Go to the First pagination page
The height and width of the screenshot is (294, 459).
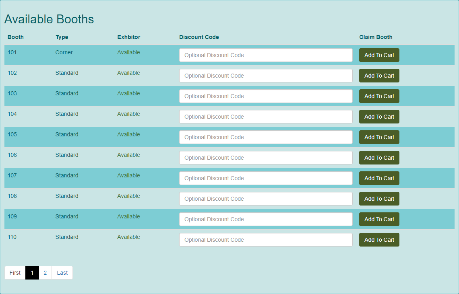tap(15, 273)
